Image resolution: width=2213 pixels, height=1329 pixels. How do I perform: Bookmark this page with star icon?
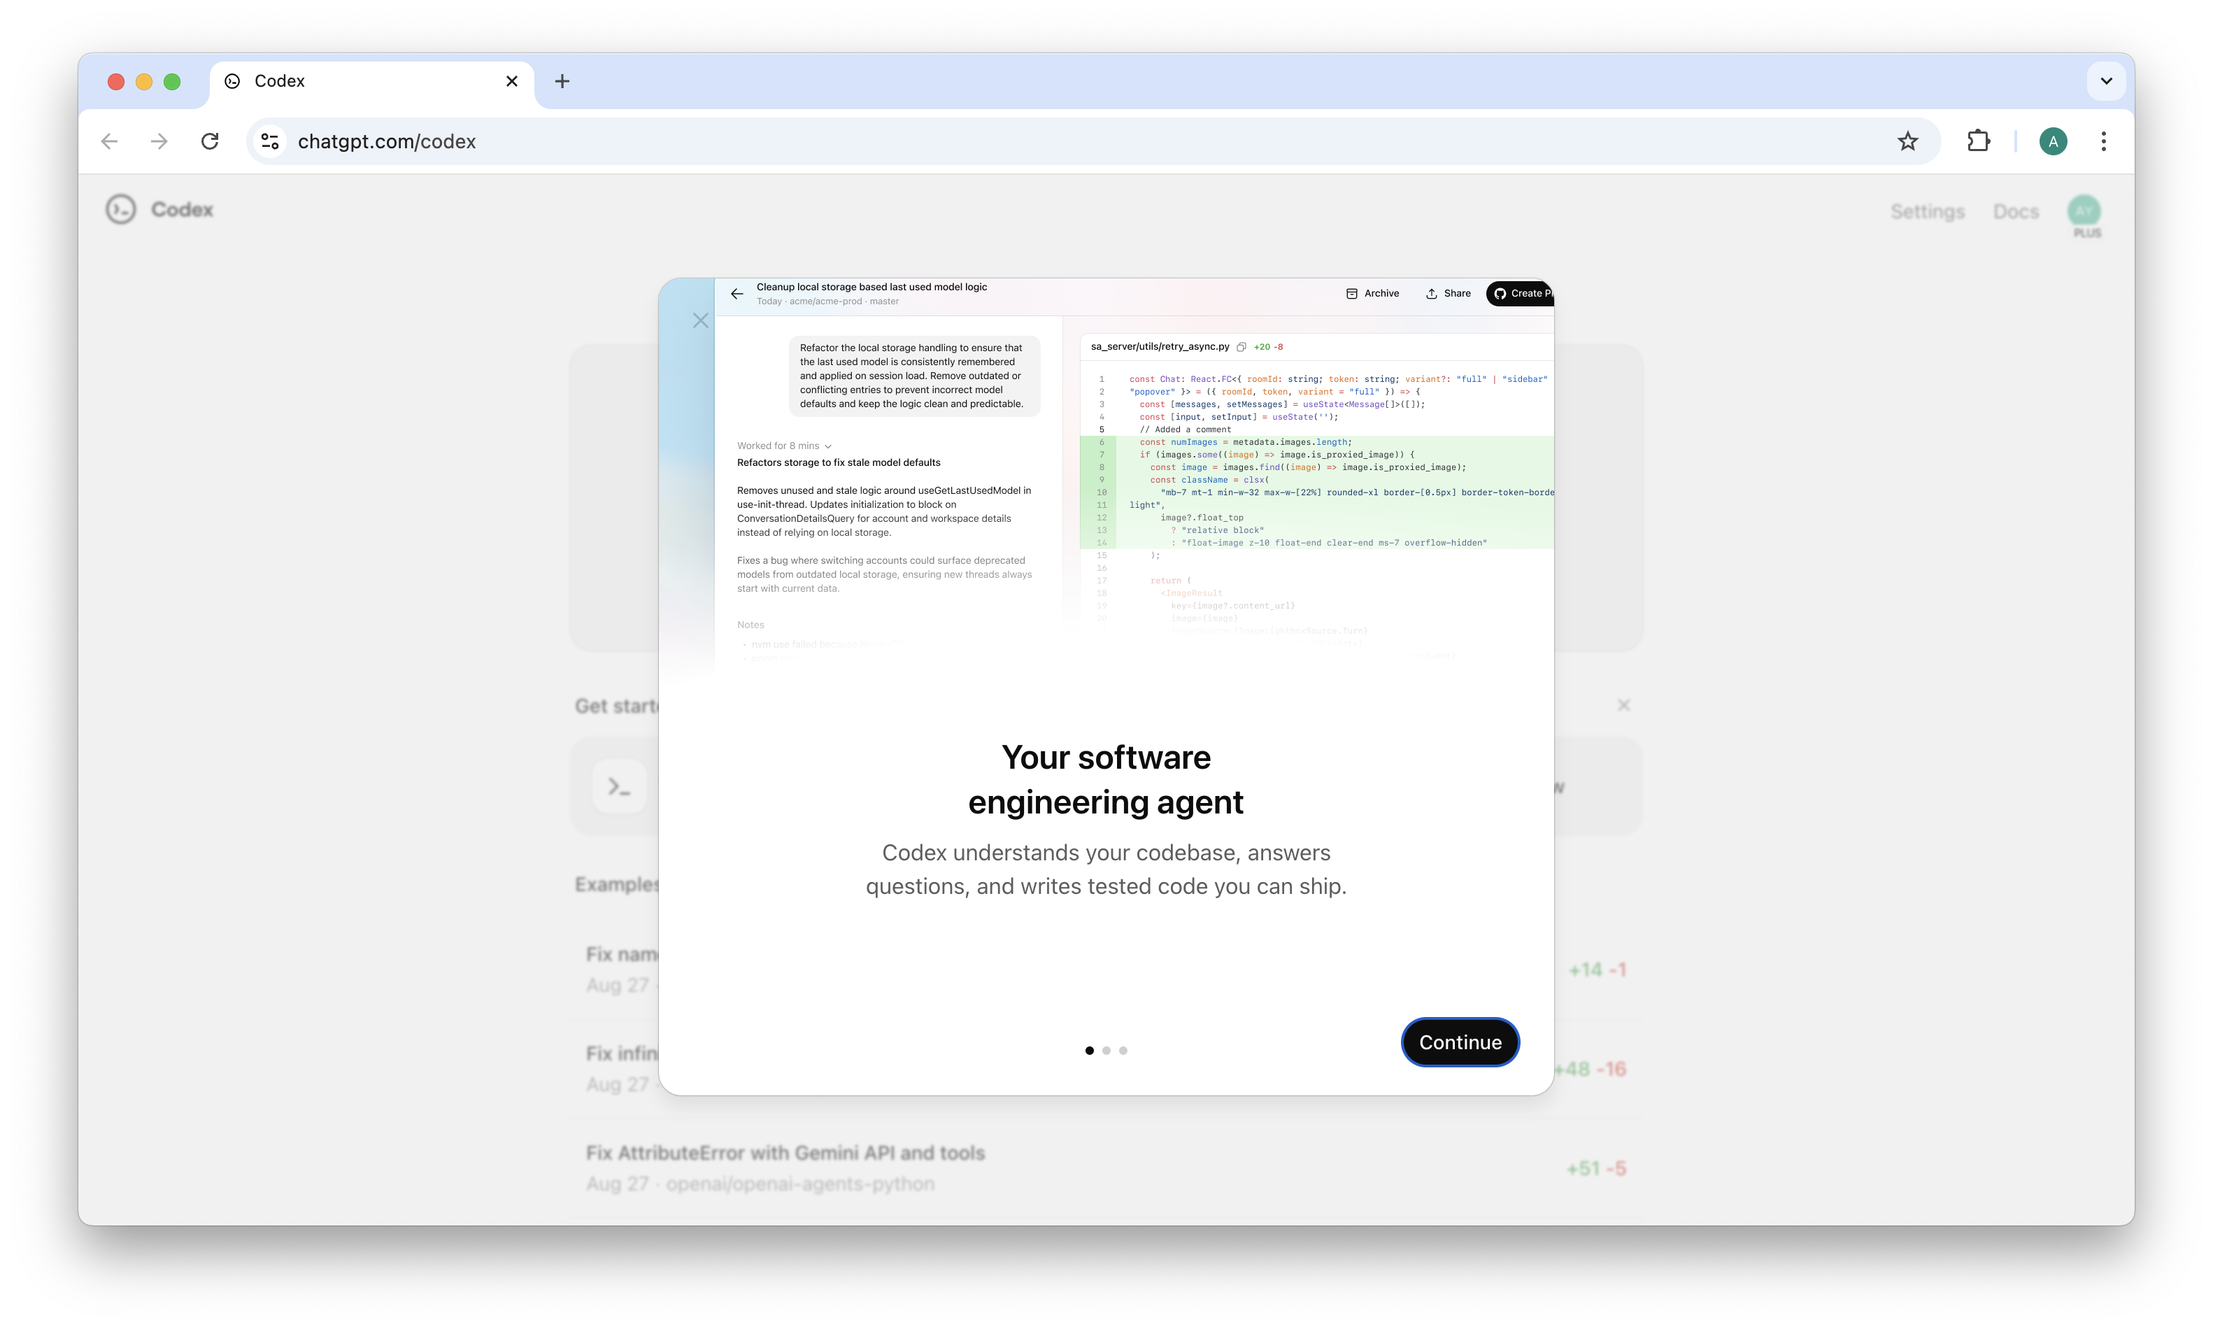pyautogui.click(x=1908, y=141)
